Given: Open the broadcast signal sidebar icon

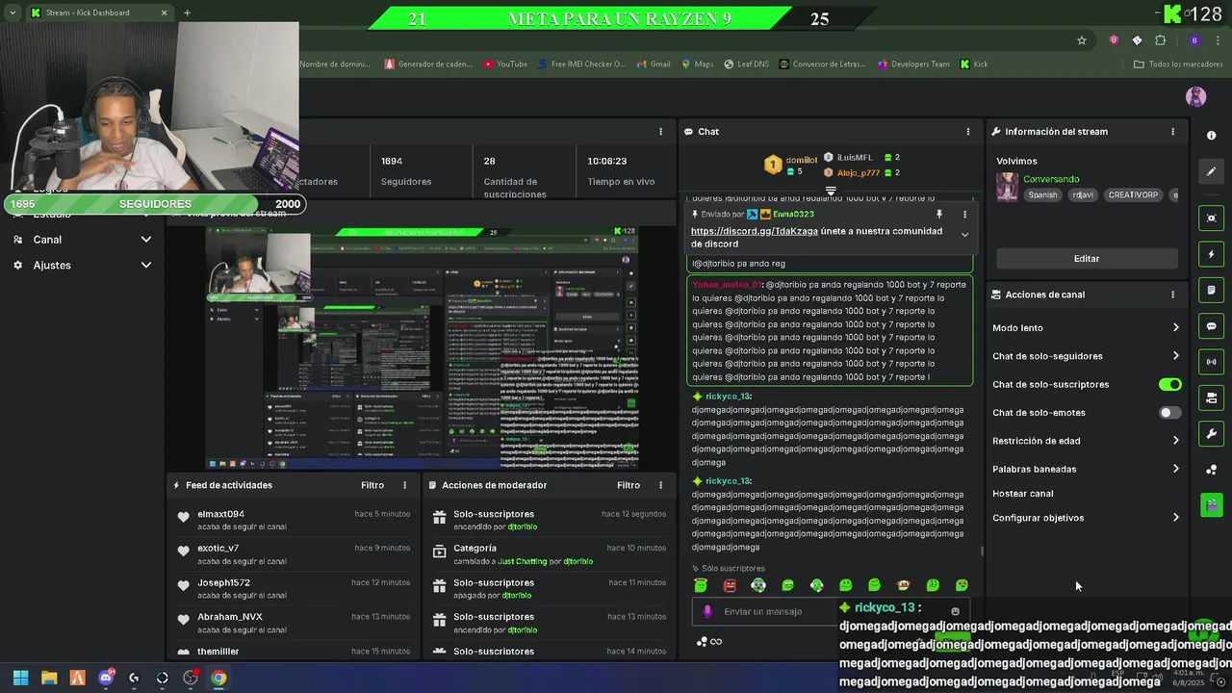Looking at the screenshot, I should coord(1212,362).
